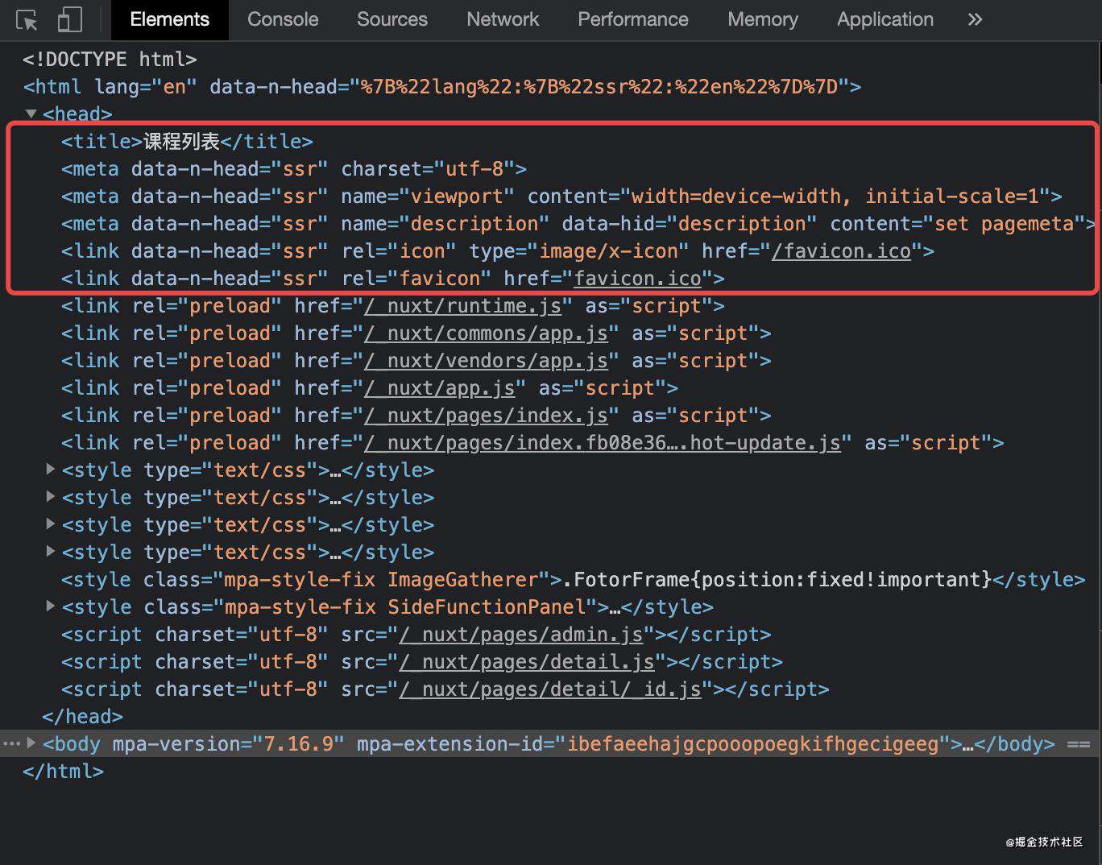Open the /_nuxt/pages/admin.js script link
Image resolution: width=1102 pixels, height=865 pixels.
[521, 635]
